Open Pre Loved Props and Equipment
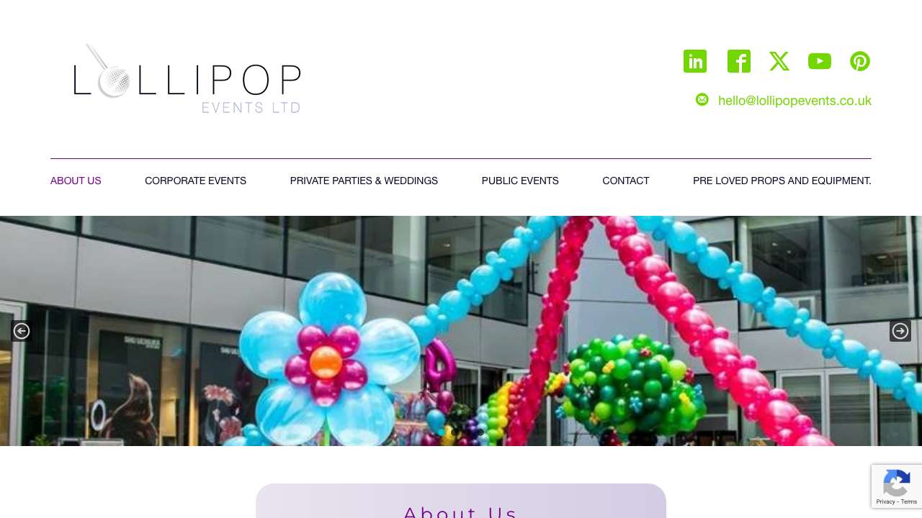This screenshot has width=922, height=518. [782, 181]
